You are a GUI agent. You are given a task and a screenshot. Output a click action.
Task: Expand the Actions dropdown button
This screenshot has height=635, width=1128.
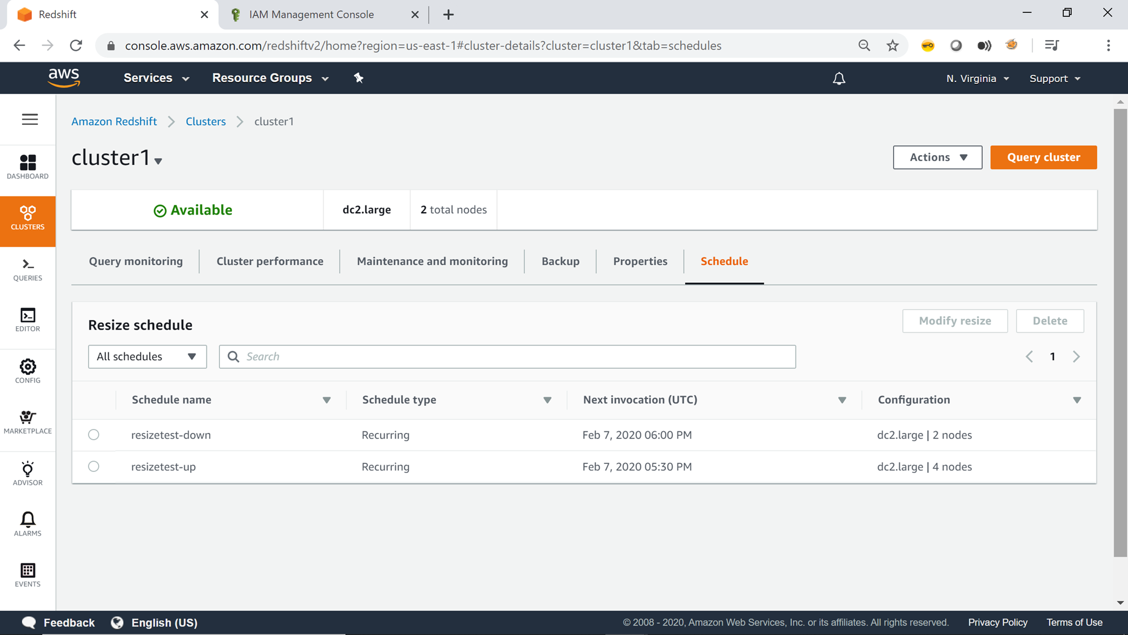[937, 157]
